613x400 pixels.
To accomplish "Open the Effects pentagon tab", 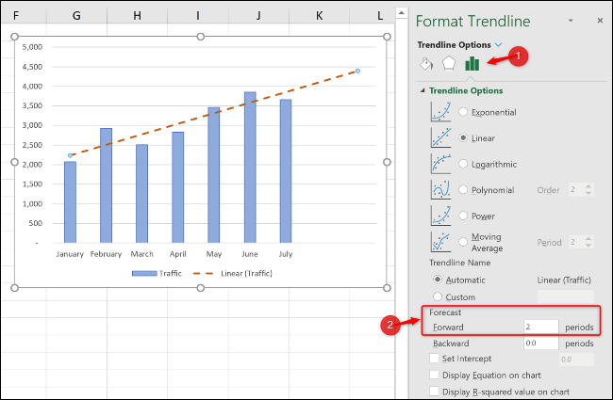I will (449, 64).
